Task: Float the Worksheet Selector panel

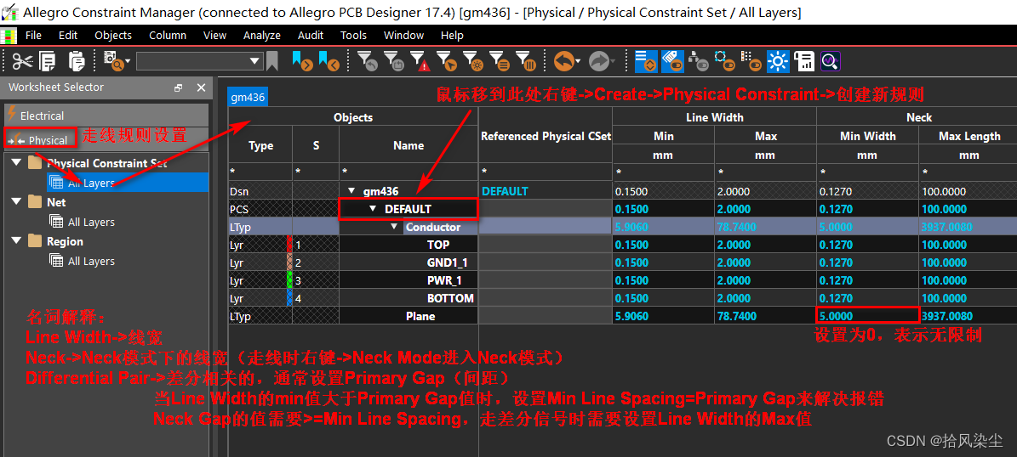Action: click(179, 88)
